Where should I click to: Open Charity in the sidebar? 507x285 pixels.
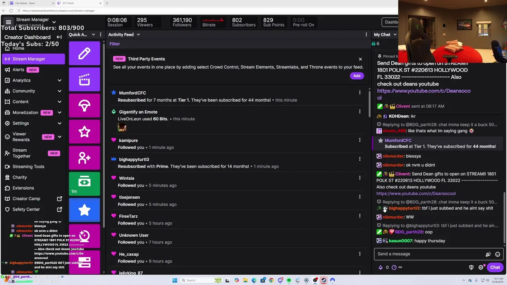(x=19, y=177)
